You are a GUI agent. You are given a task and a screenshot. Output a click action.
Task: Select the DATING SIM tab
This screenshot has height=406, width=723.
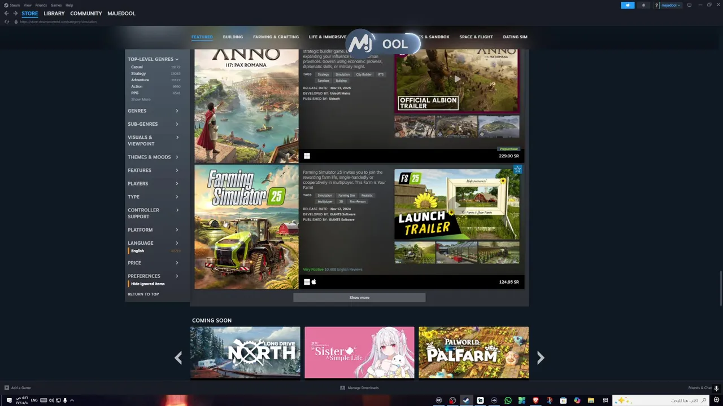click(515, 37)
